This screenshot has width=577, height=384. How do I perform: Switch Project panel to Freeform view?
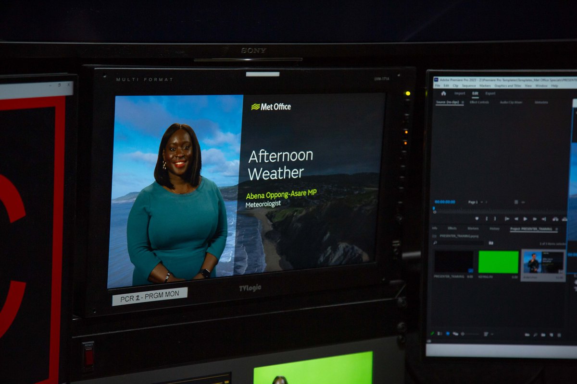click(x=455, y=334)
